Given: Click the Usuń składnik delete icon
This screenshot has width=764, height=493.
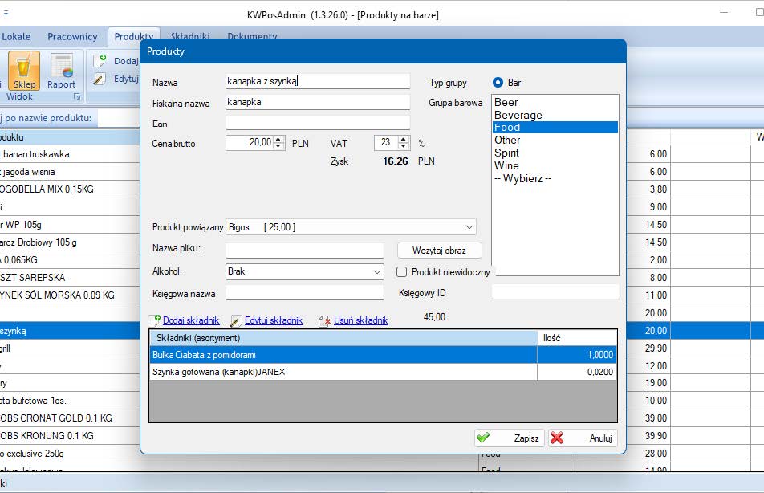Looking at the screenshot, I should (324, 320).
